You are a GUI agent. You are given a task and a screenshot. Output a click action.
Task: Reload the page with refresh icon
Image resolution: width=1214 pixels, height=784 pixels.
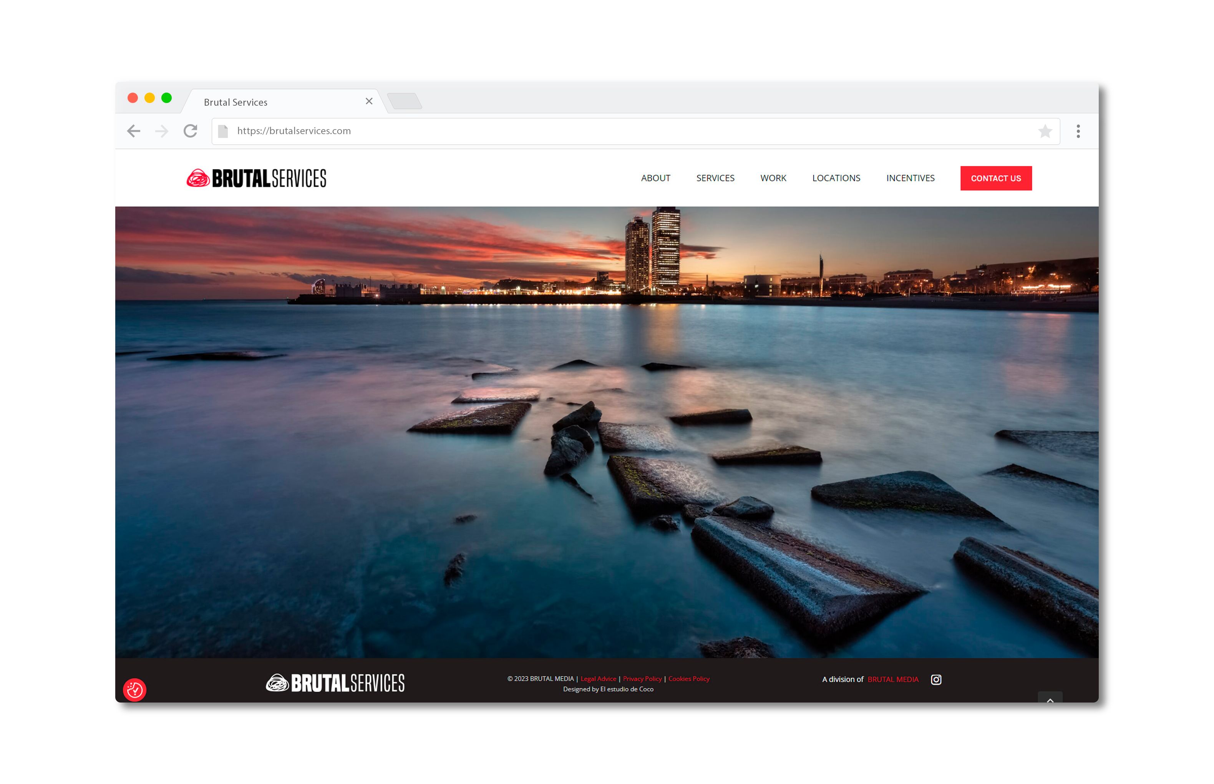pyautogui.click(x=190, y=131)
